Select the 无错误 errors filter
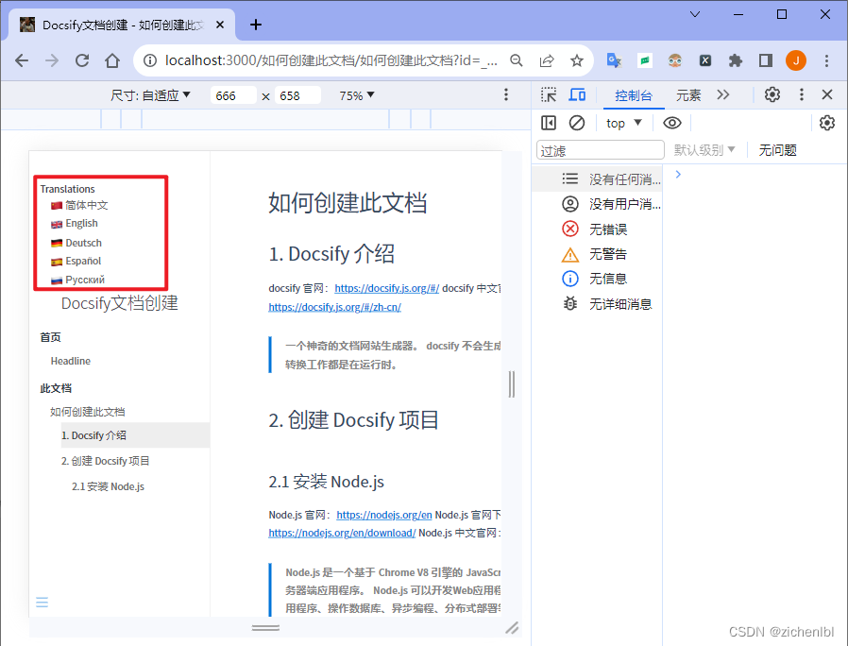 coord(597,229)
